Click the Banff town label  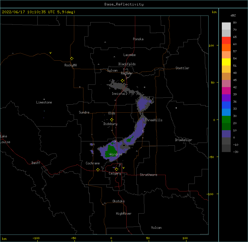click(36, 163)
